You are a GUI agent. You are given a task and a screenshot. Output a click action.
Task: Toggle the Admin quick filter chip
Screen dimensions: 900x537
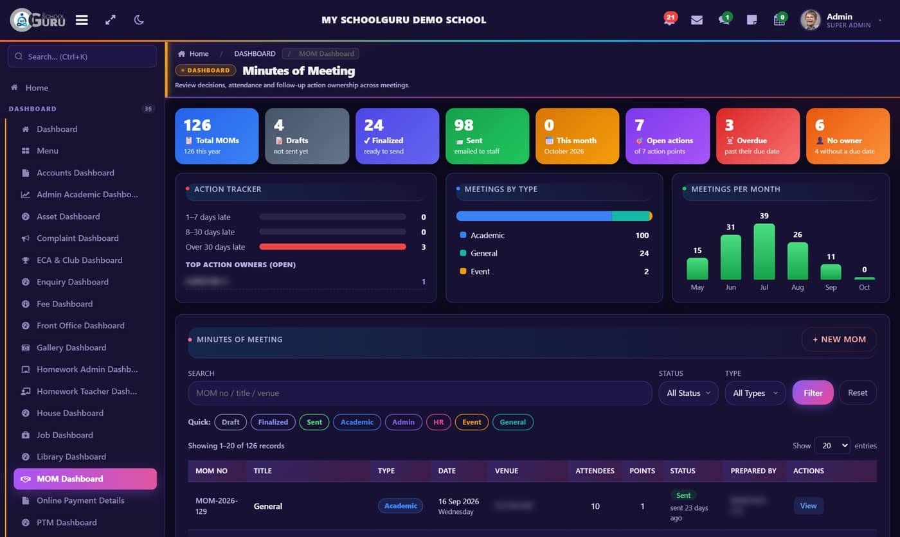pos(404,422)
